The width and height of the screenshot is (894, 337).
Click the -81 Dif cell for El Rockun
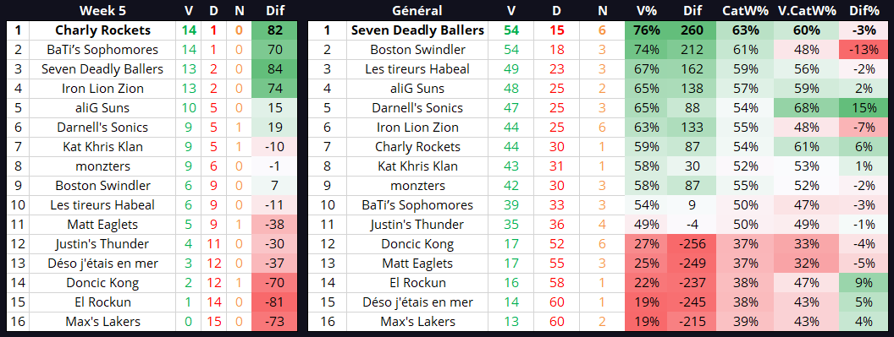pos(275,302)
